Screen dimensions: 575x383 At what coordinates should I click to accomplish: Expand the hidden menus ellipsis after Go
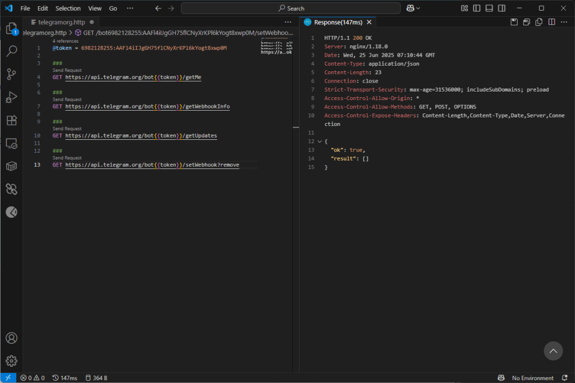pos(130,8)
